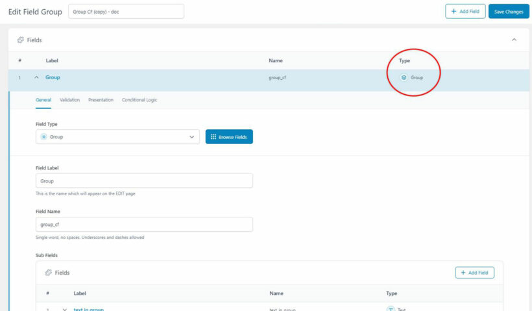Click the Group icon inside Field Type select

(44, 137)
